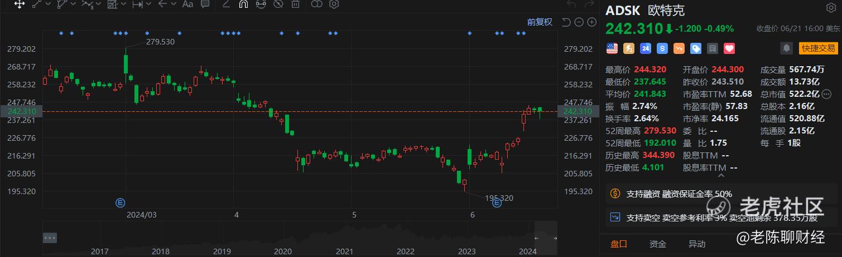Switch to the 异动 tab
Viewport: 842px width, 257px height.
point(696,244)
